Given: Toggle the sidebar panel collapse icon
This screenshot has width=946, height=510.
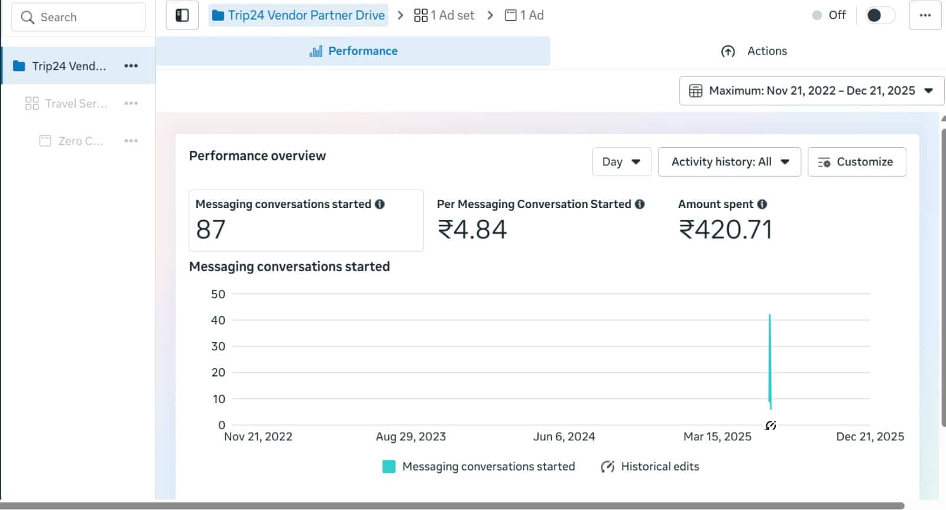Looking at the screenshot, I should pyautogui.click(x=182, y=15).
